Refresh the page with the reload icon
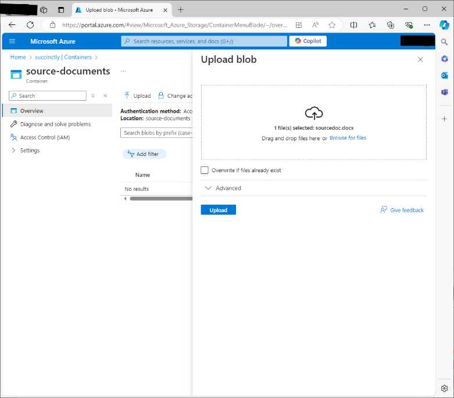 [x=30, y=25]
